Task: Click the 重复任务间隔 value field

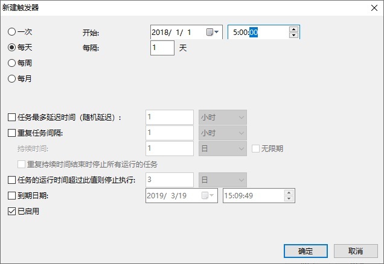Action: pos(170,133)
